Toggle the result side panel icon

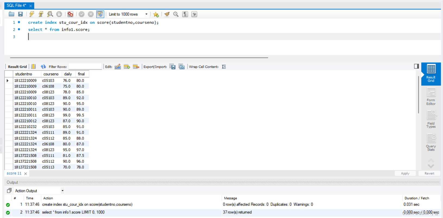point(416,66)
